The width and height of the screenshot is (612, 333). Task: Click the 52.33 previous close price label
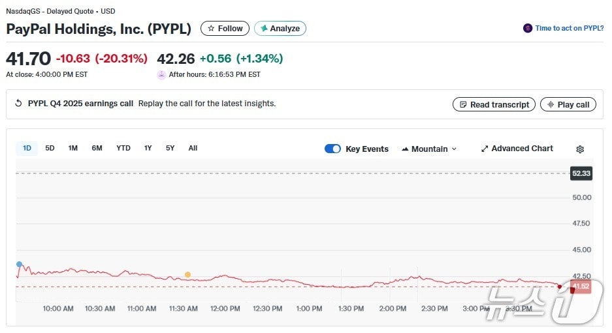click(581, 173)
